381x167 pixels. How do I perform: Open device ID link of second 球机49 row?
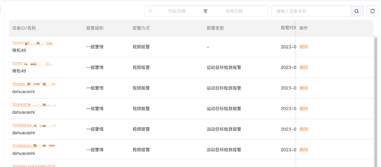click(33, 64)
